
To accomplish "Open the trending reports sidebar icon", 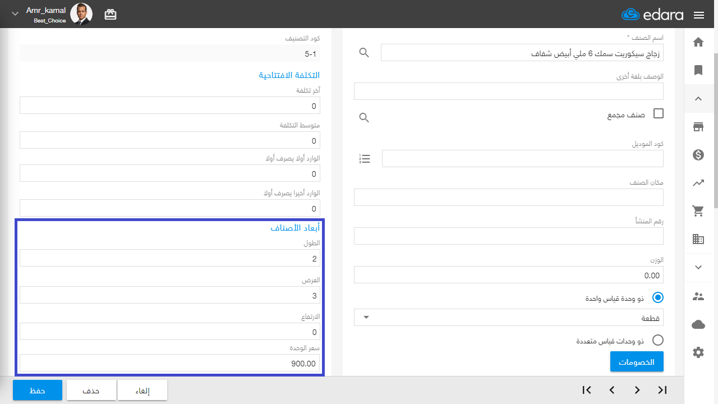I will (698, 183).
